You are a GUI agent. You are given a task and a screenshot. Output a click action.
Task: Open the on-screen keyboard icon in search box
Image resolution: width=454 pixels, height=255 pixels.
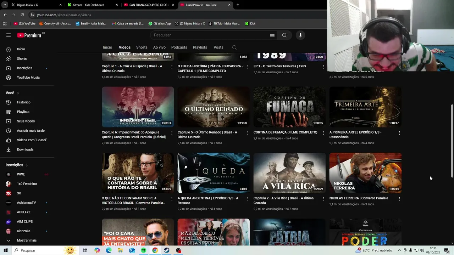point(272,35)
